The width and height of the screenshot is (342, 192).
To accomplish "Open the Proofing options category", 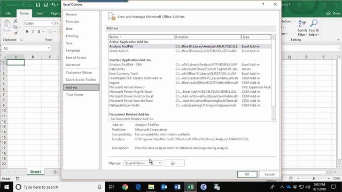I will click(x=72, y=36).
